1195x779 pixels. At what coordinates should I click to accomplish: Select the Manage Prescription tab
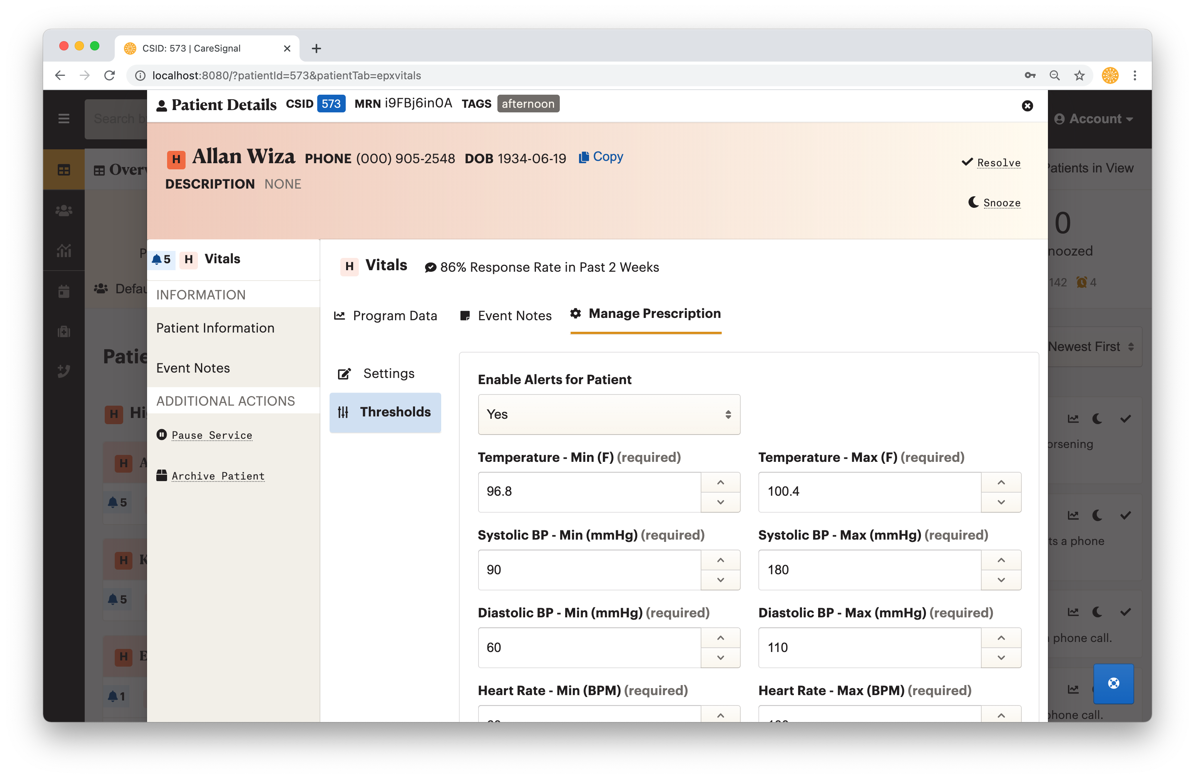(646, 314)
